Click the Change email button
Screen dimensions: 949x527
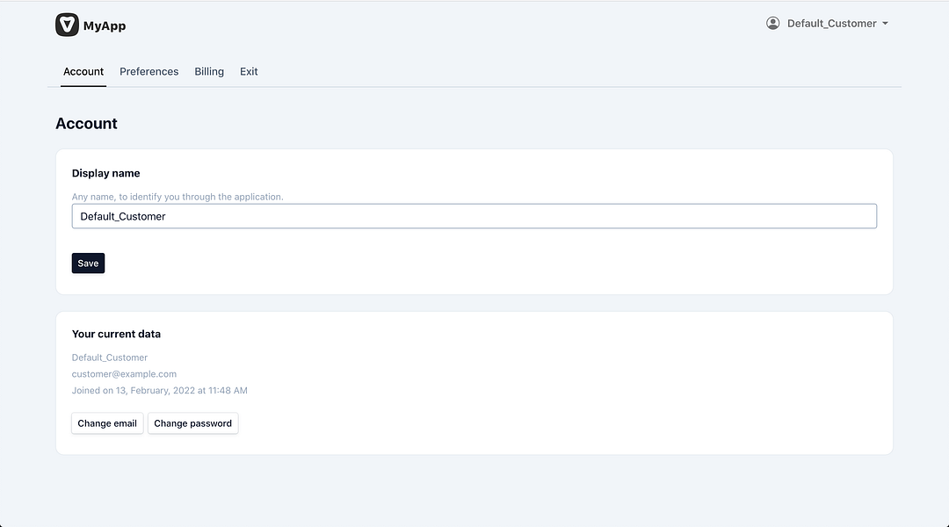pyautogui.click(x=107, y=423)
